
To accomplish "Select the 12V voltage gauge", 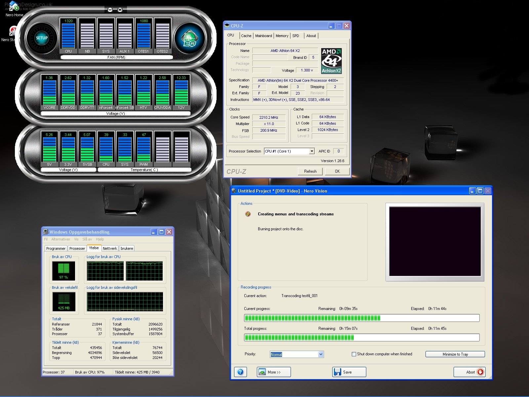I will point(181,92).
